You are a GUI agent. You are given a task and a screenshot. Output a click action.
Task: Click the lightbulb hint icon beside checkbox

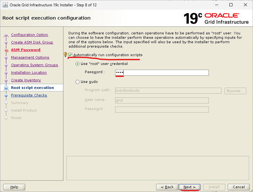[65, 55]
